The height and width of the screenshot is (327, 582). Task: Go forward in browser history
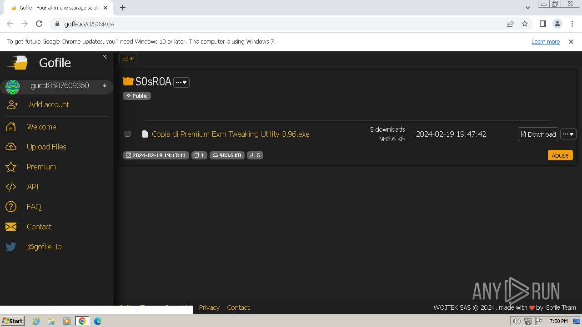coord(25,24)
